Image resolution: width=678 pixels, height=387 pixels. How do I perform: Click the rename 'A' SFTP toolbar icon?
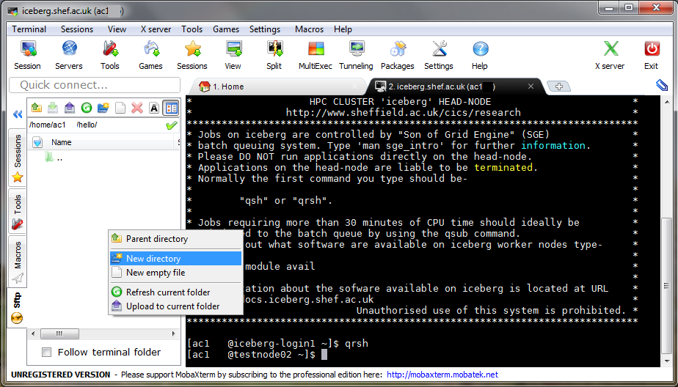click(x=154, y=108)
